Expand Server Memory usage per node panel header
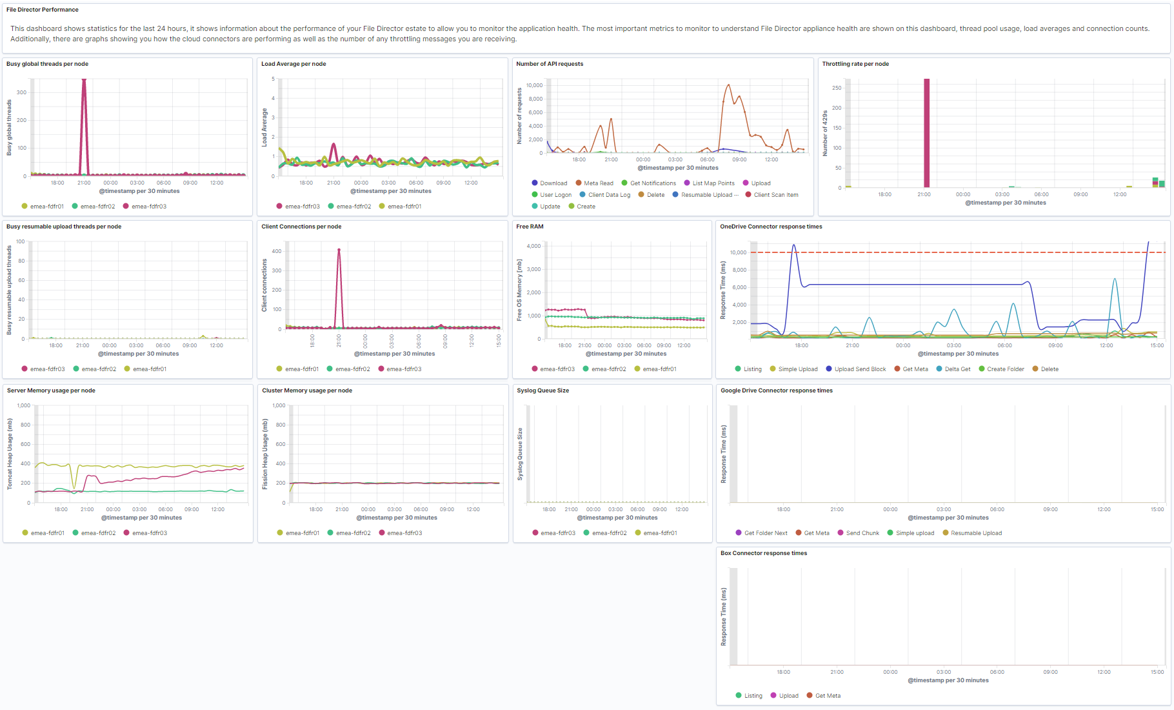The width and height of the screenshot is (1174, 710). [x=51, y=391]
